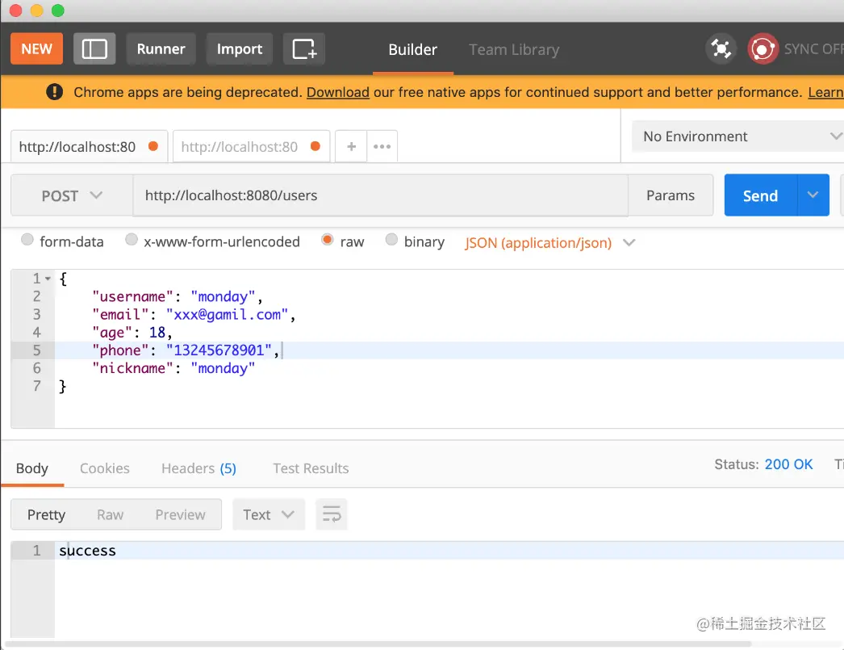Screen dimensions: 844x650
Task: Open the No Environment dropdown
Action: tap(737, 136)
